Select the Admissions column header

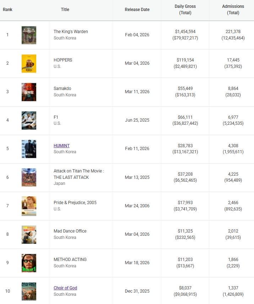pos(233,10)
